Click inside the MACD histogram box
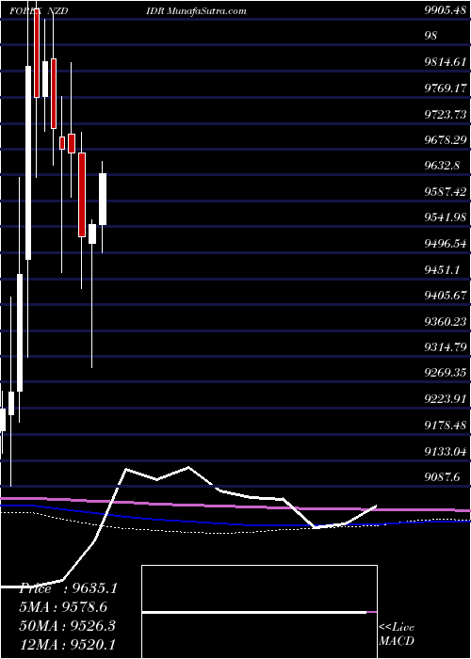The width and height of the screenshot is (471, 659). [x=259, y=612]
